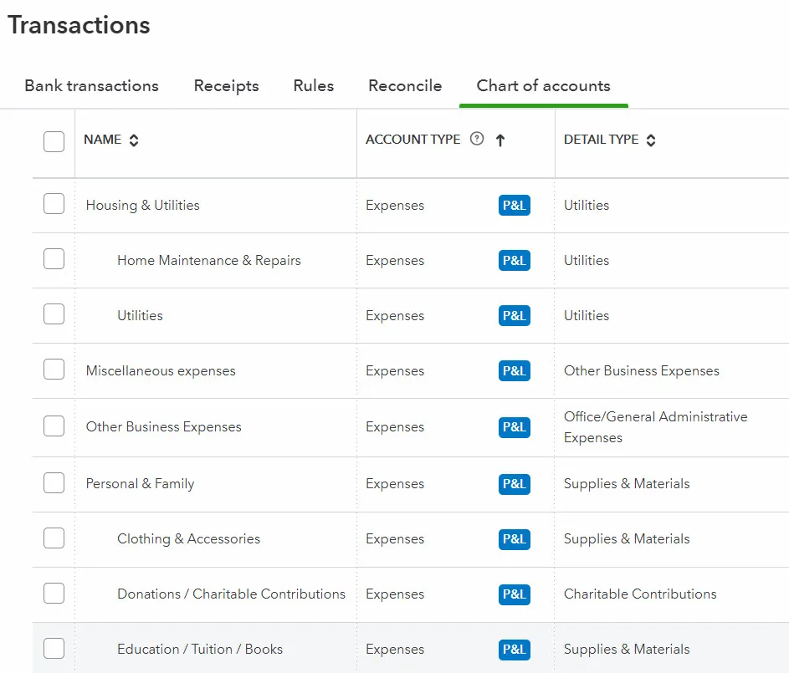Click the Detail Type column sort arrows

pos(651,140)
